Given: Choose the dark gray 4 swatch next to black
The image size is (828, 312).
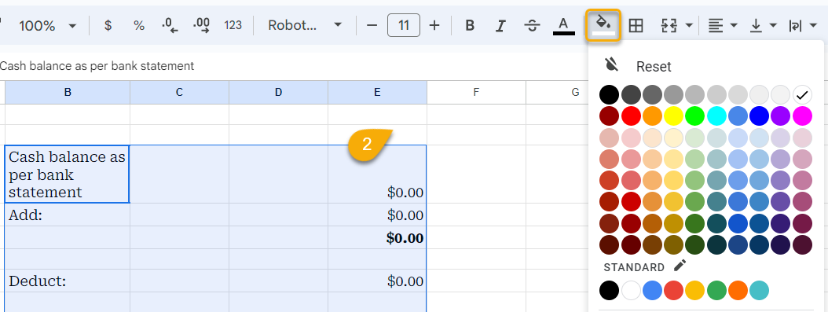Looking at the screenshot, I should (x=631, y=95).
